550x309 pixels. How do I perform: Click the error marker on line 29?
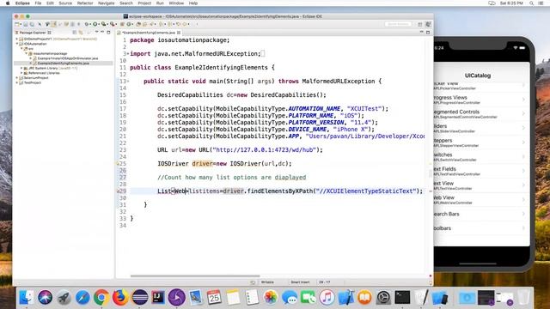(x=119, y=191)
